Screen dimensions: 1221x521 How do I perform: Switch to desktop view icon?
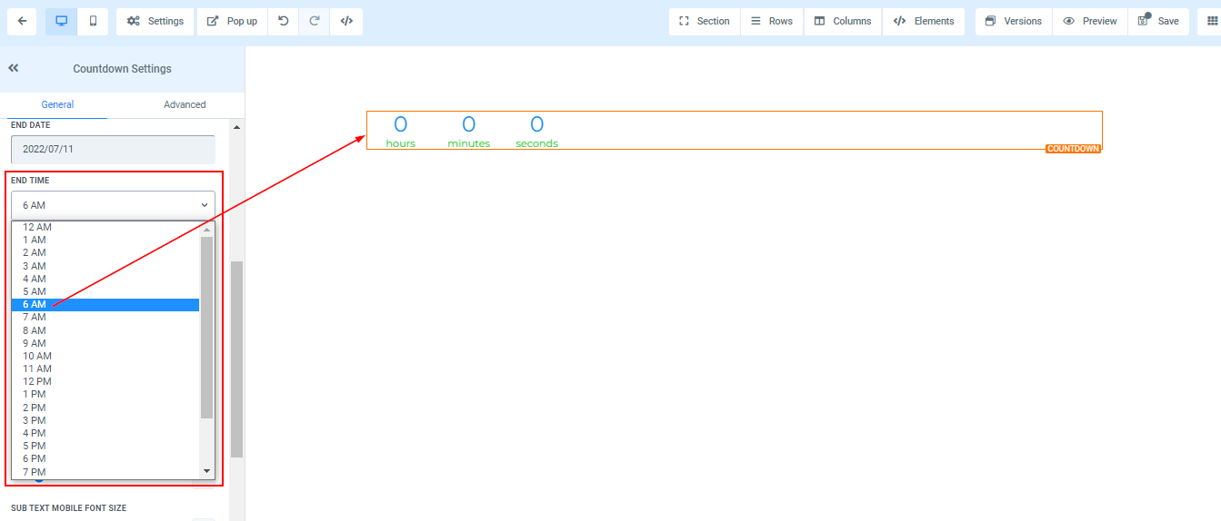click(x=61, y=21)
